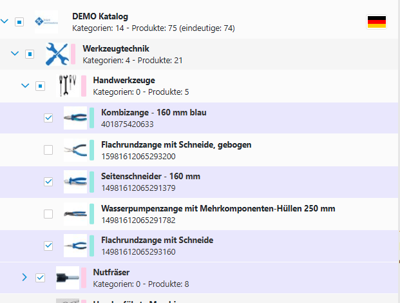Image resolution: width=400 pixels, height=303 pixels.
Task: Click the Nutfräser router bit image
Action: (x=68, y=278)
